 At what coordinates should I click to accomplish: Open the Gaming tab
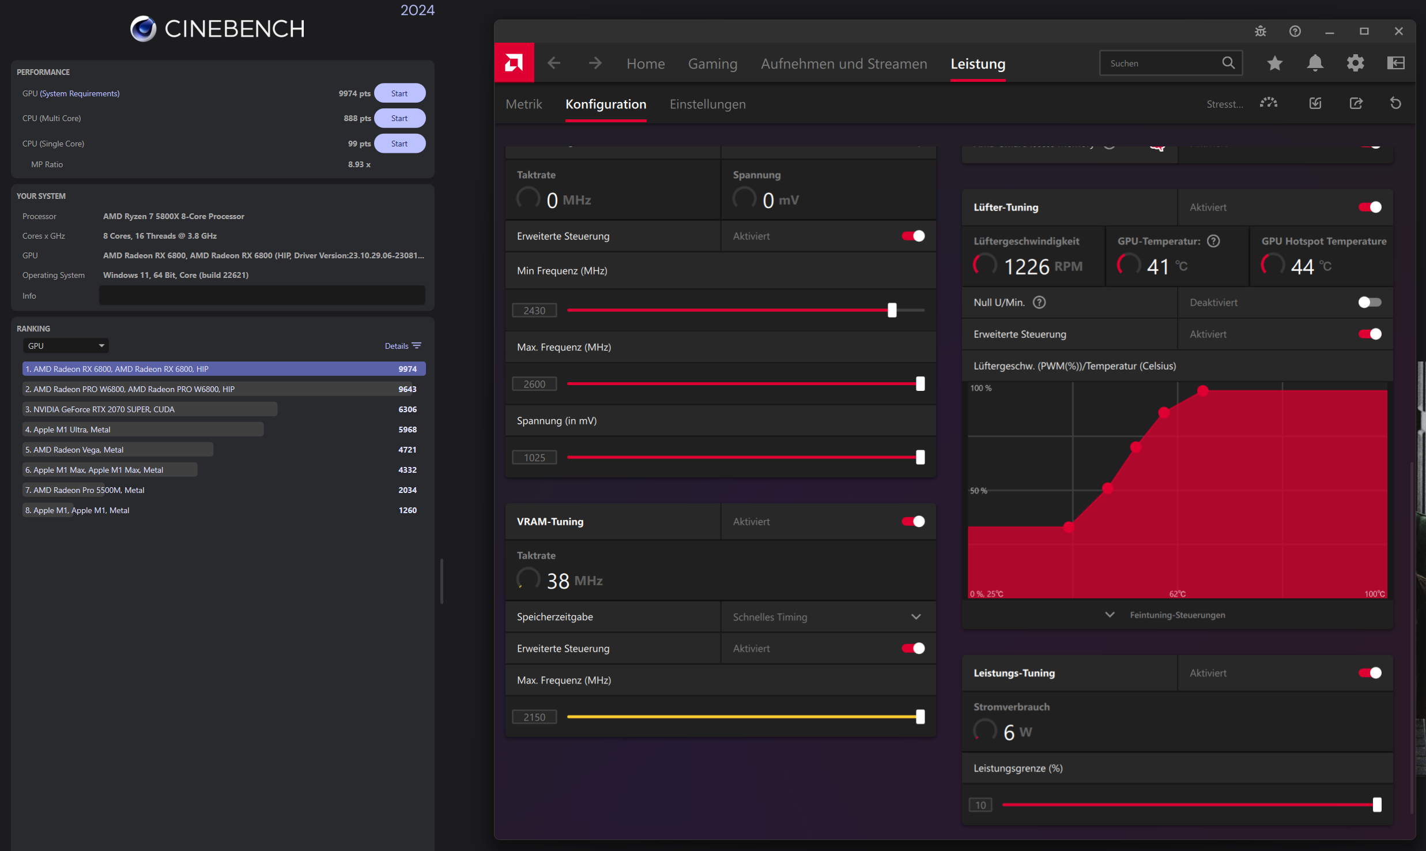[x=712, y=63]
